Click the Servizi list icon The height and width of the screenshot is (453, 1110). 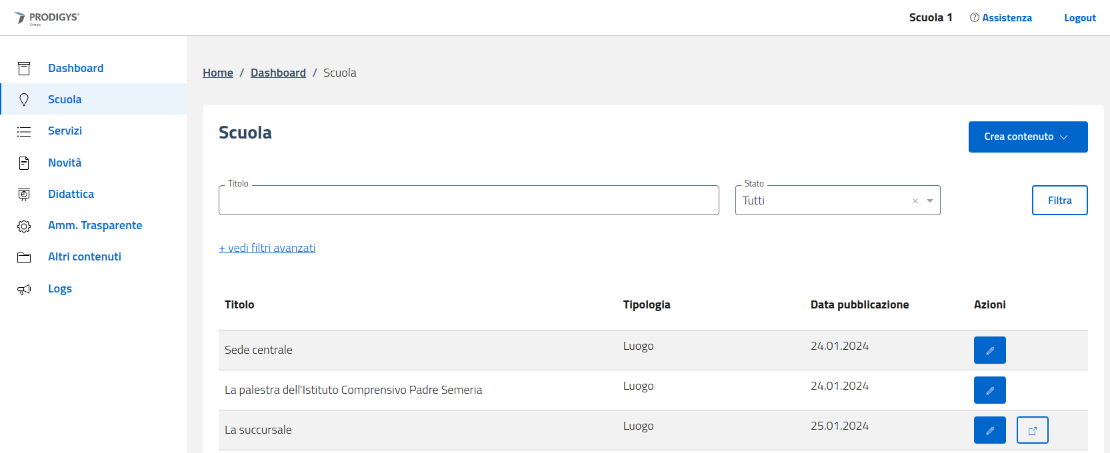pos(24,131)
